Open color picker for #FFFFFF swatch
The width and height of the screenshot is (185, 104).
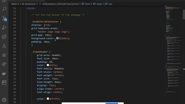pos(48,99)
